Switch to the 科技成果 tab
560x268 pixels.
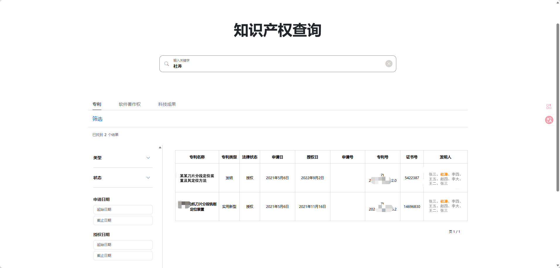pos(167,104)
